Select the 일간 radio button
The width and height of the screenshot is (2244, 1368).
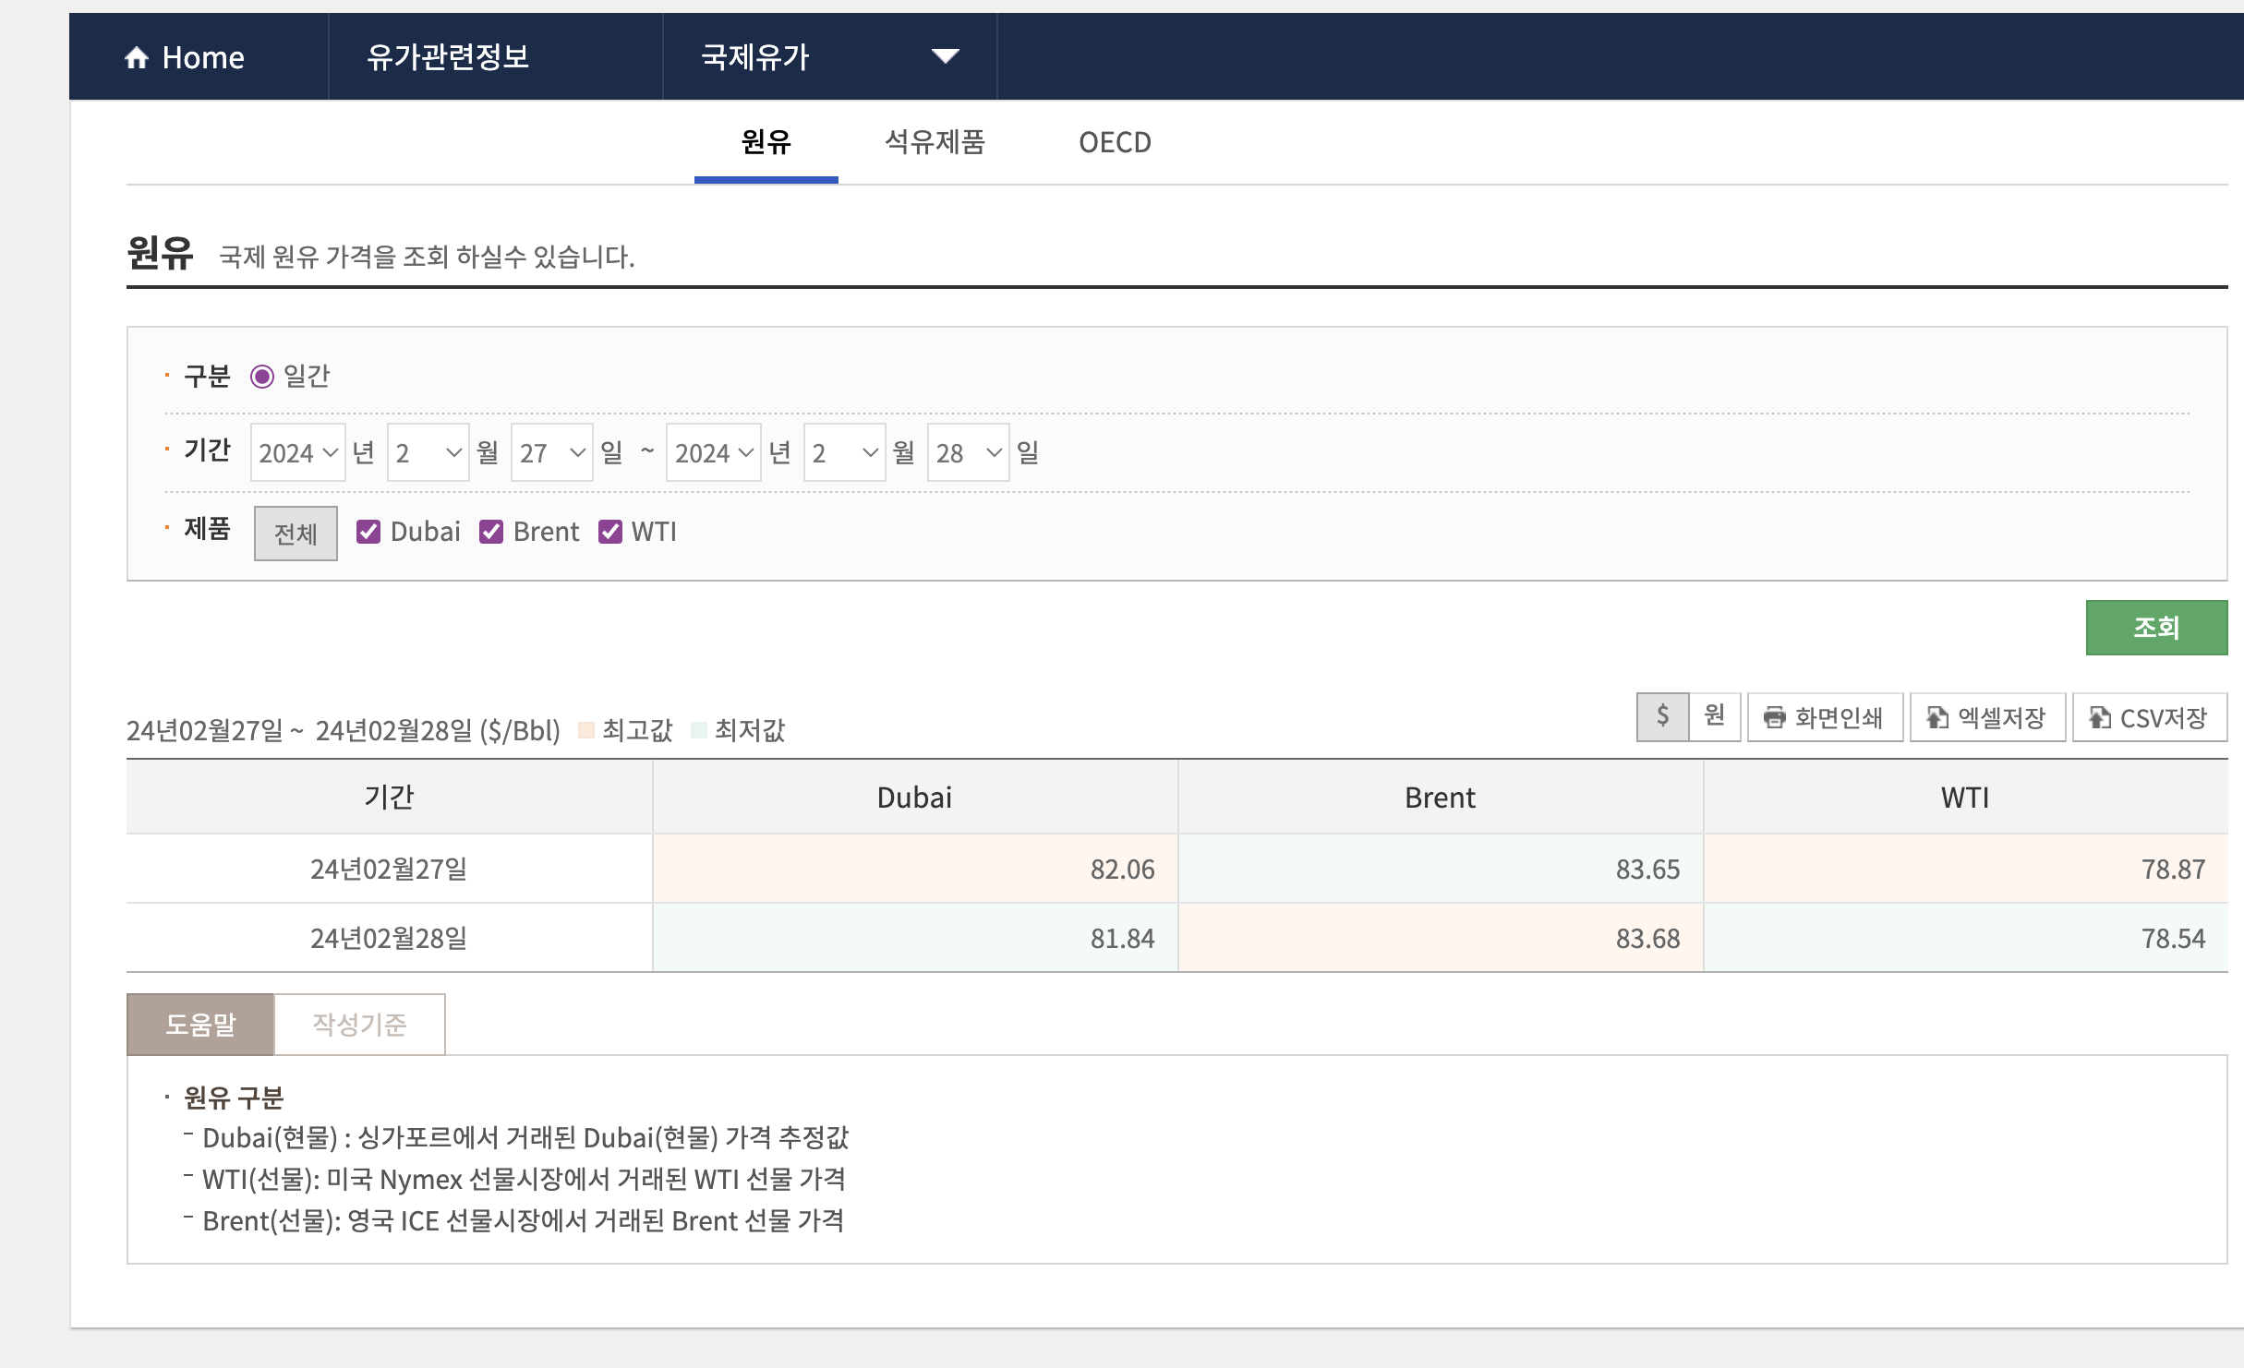262,377
